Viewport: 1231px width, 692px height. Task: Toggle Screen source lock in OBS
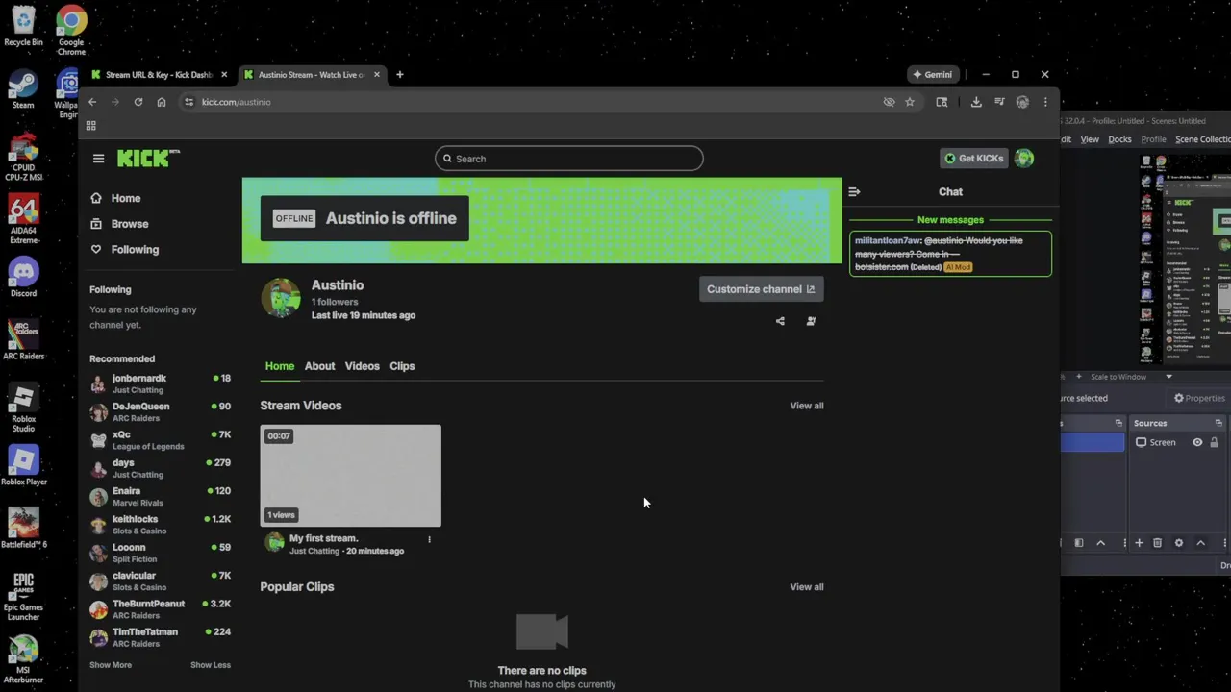click(1214, 442)
